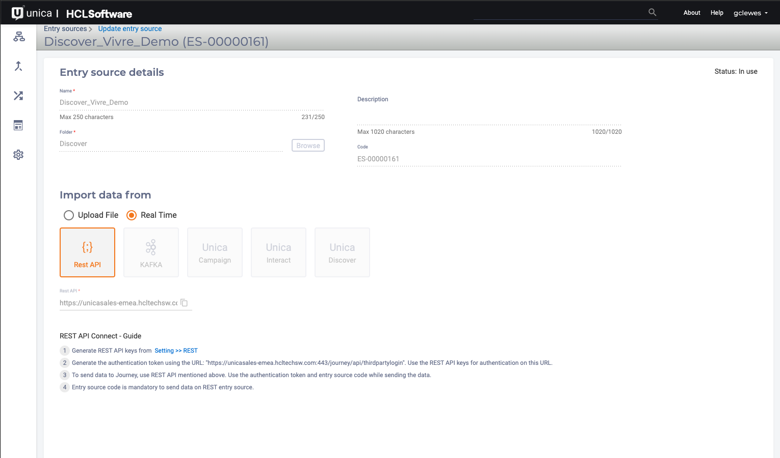Click the Folder input field
The width and height of the screenshot is (780, 458).
[171, 144]
